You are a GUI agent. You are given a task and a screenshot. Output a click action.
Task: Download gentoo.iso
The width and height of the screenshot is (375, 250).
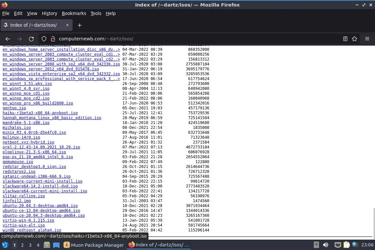tap(14, 108)
